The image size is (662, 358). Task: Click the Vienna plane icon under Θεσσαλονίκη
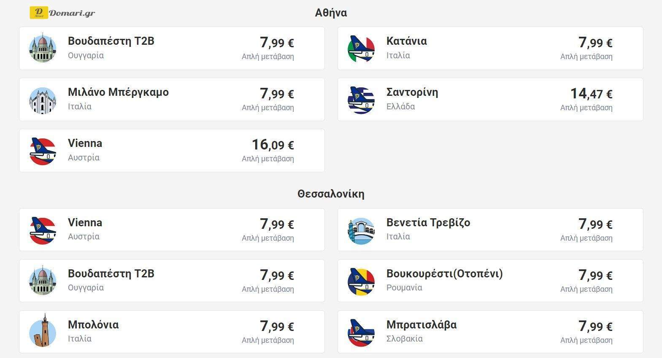pos(43,230)
